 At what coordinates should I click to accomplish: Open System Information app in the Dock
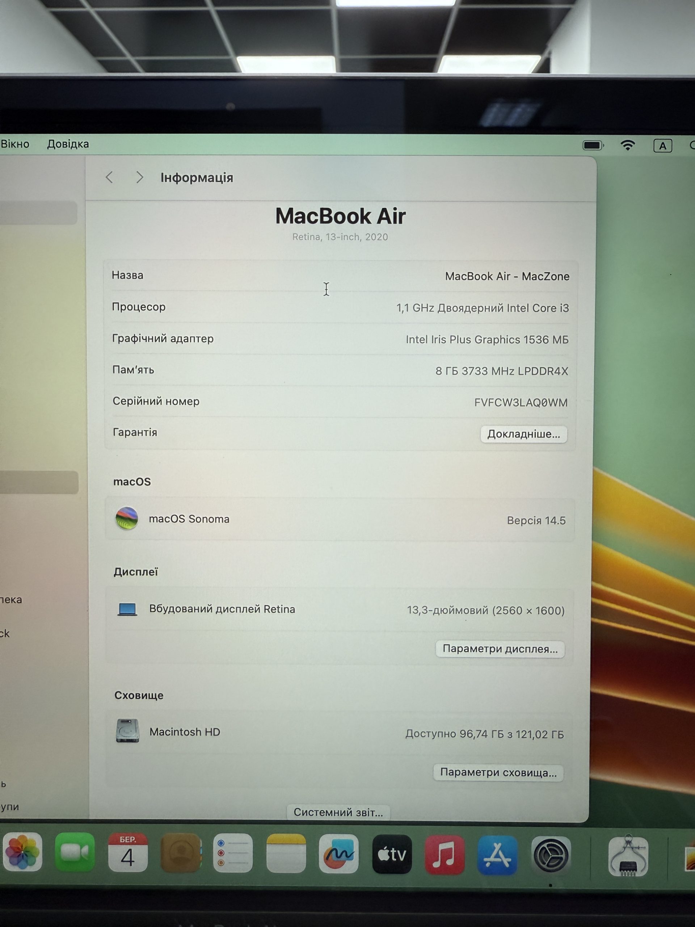click(628, 857)
